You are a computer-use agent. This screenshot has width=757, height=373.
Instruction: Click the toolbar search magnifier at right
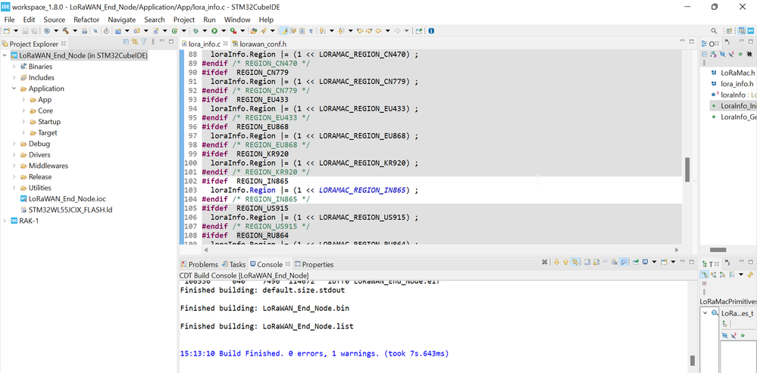click(x=714, y=31)
